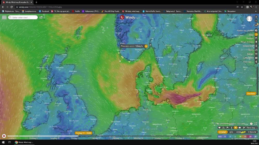Select the Vind layer icon

(256, 35)
